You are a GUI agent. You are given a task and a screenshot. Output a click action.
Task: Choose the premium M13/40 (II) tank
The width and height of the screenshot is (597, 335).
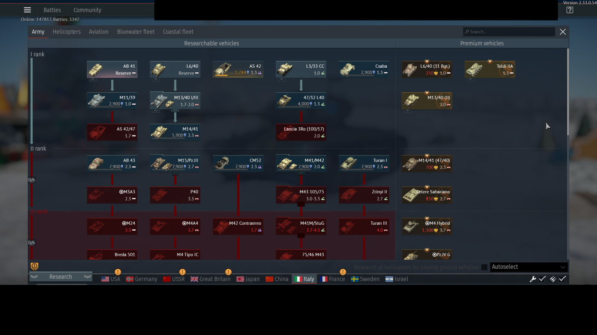pos(427,101)
